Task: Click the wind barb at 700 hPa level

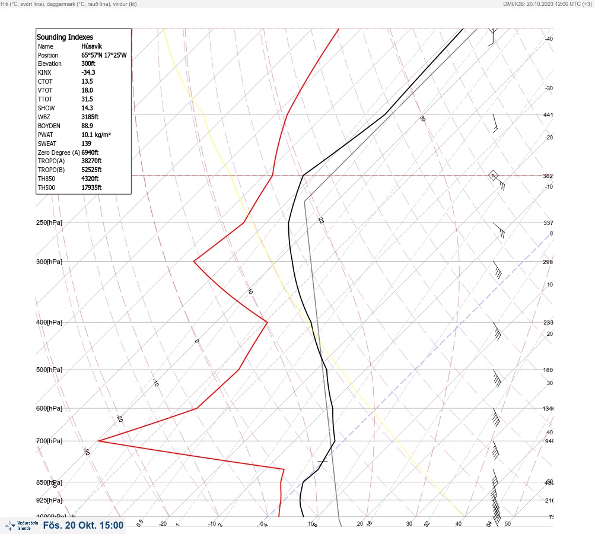Action: [x=495, y=450]
